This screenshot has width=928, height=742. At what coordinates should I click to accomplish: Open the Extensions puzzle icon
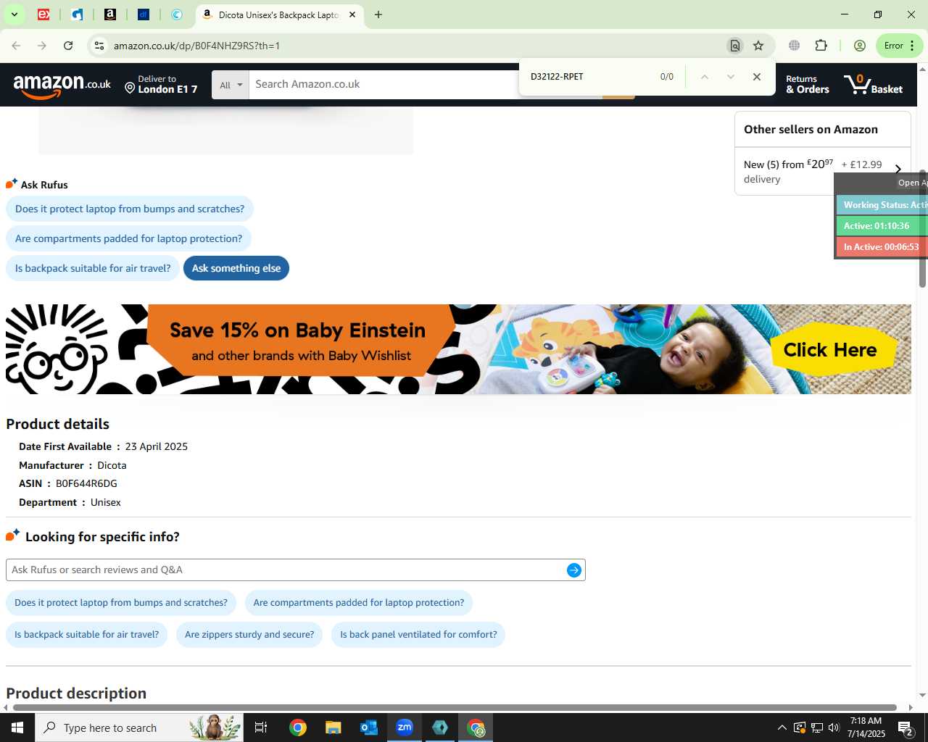click(821, 46)
